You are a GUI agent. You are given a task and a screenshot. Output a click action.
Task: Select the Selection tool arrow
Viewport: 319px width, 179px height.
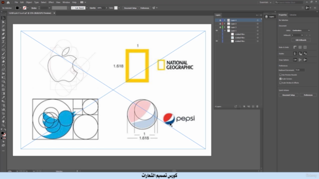coord(3,18)
